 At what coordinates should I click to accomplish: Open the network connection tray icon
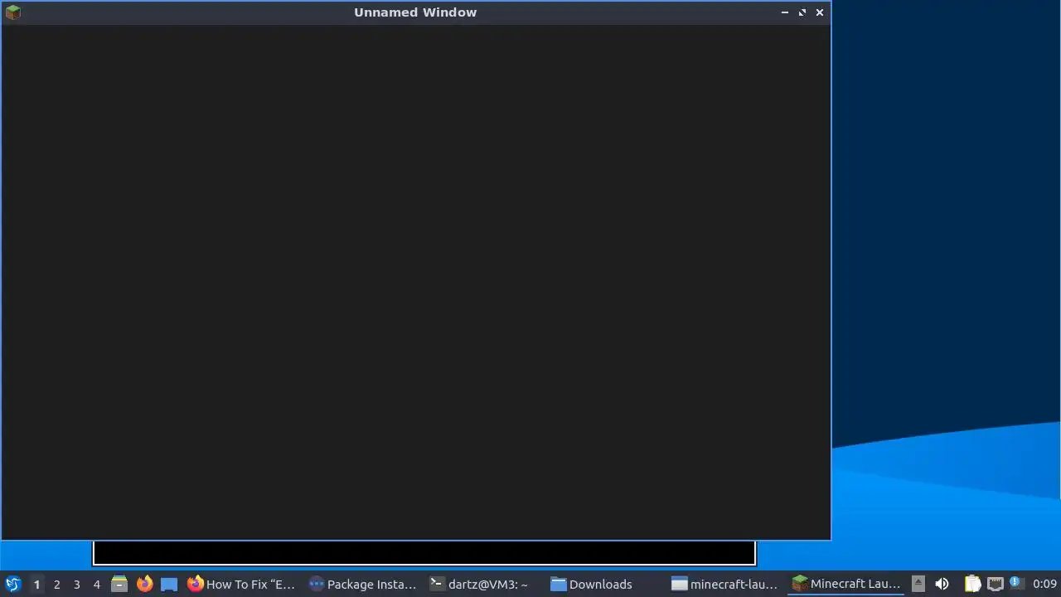[x=995, y=584]
